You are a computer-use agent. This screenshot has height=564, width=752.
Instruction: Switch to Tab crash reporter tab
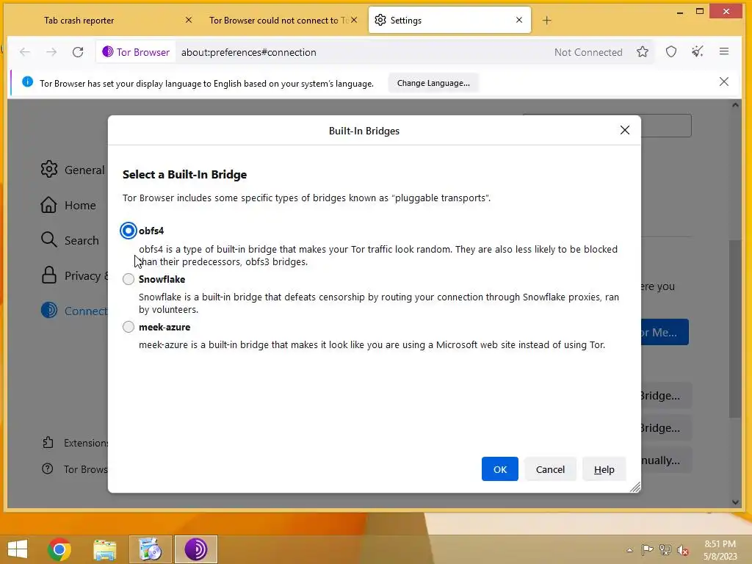79,20
